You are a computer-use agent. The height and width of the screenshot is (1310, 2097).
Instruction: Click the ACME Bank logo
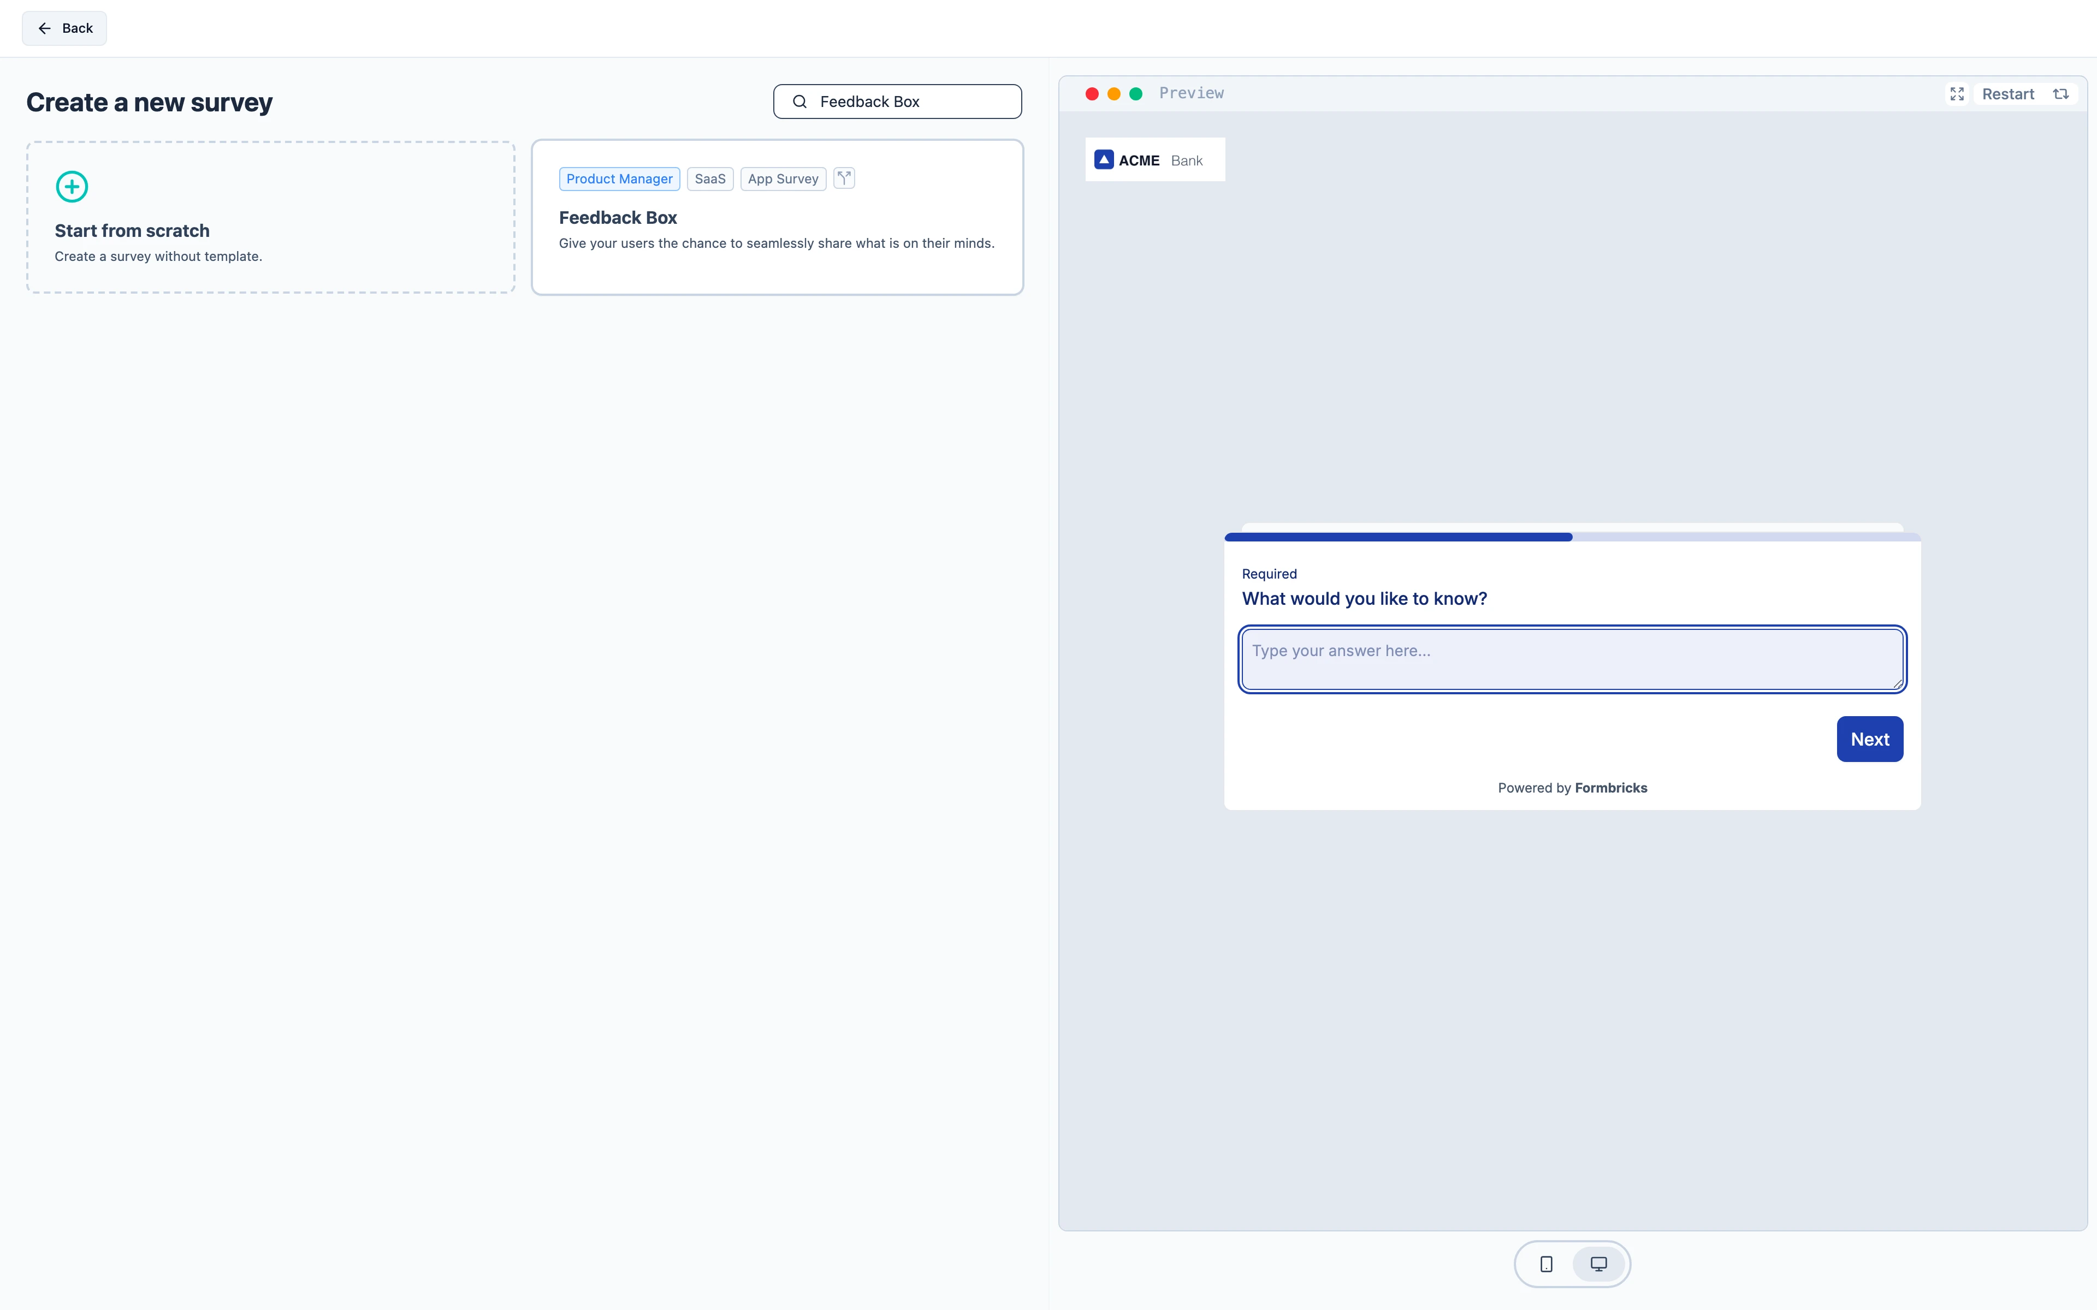(1155, 159)
